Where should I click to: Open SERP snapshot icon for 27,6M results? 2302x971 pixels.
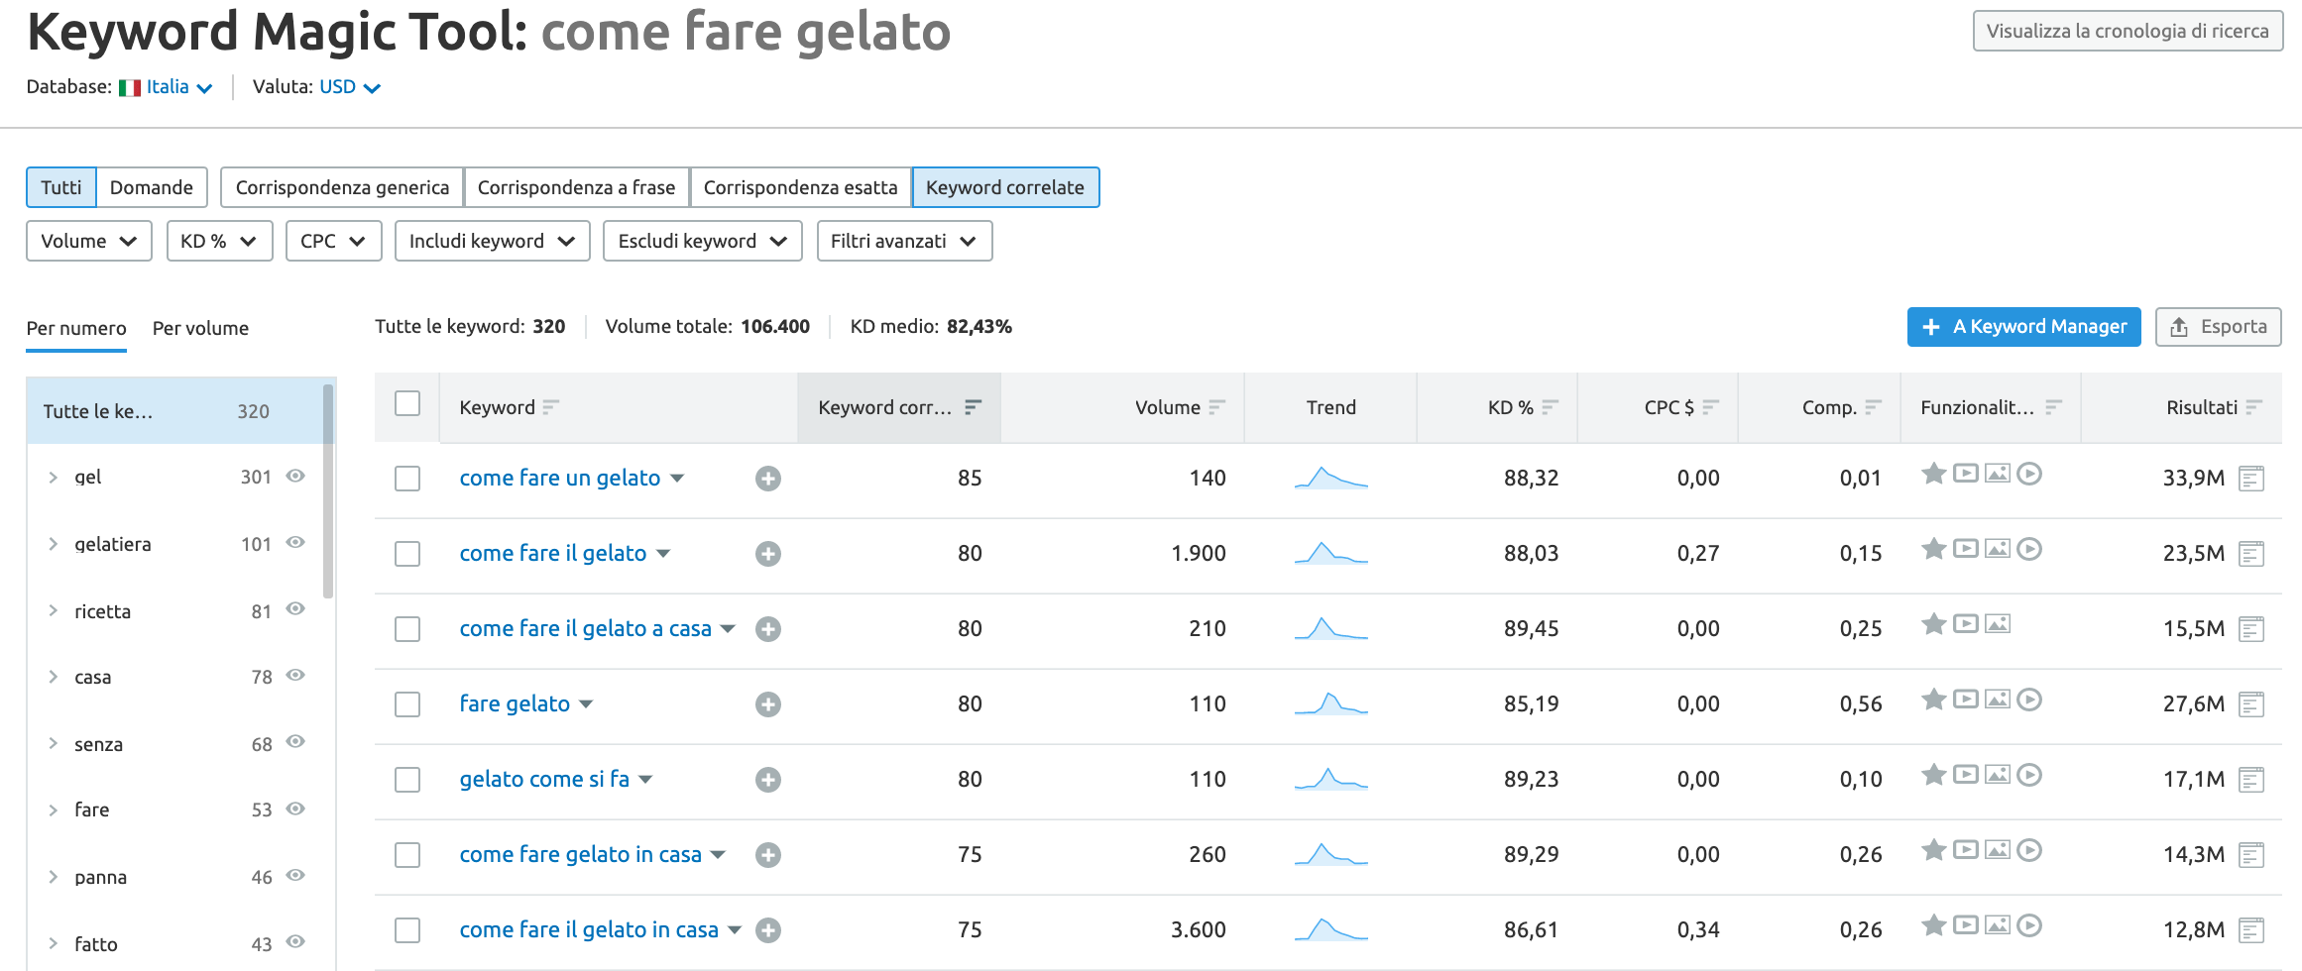(x=2251, y=704)
